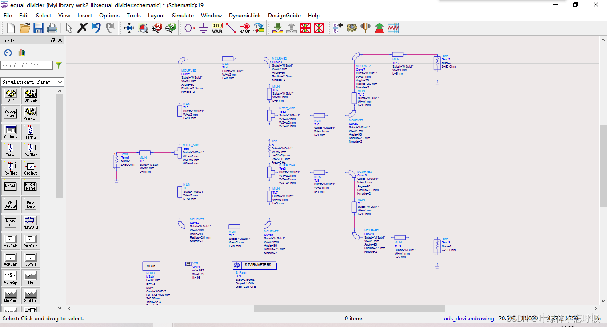This screenshot has width=607, height=327.
Task: Insert a ground symbol from toolbar
Action: (203, 28)
